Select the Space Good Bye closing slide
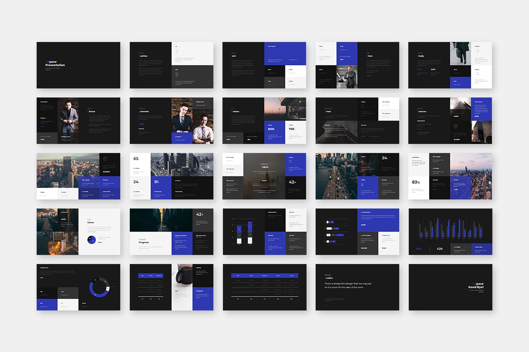 click(x=450, y=287)
